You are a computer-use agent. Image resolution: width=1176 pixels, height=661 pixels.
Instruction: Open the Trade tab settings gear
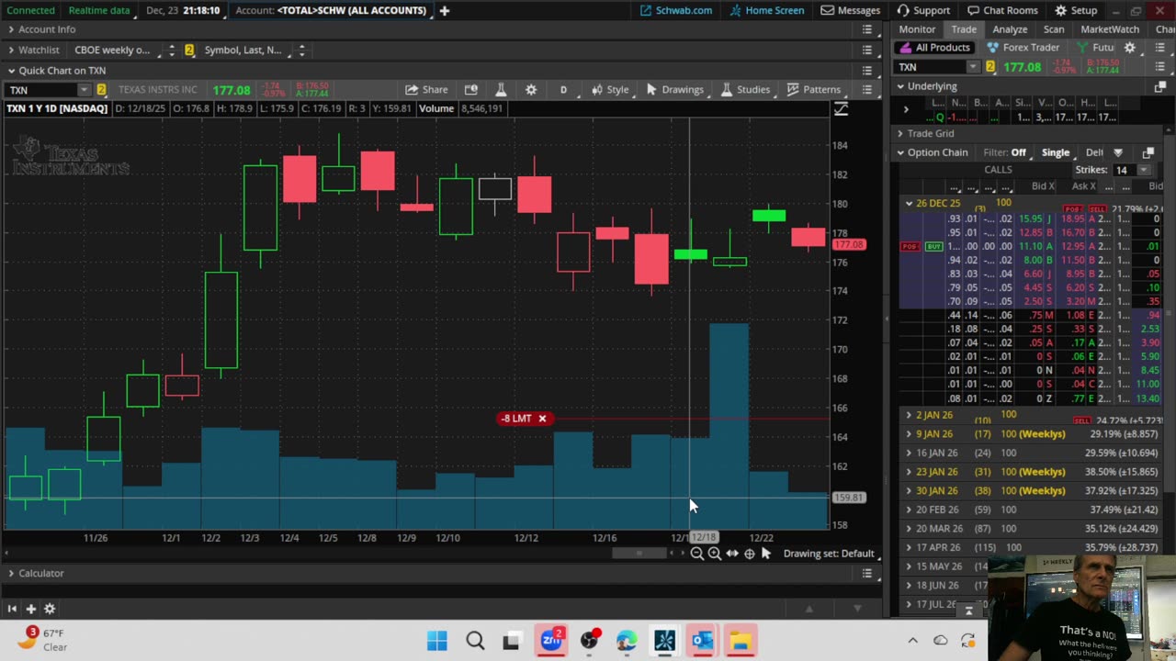(x=1130, y=48)
